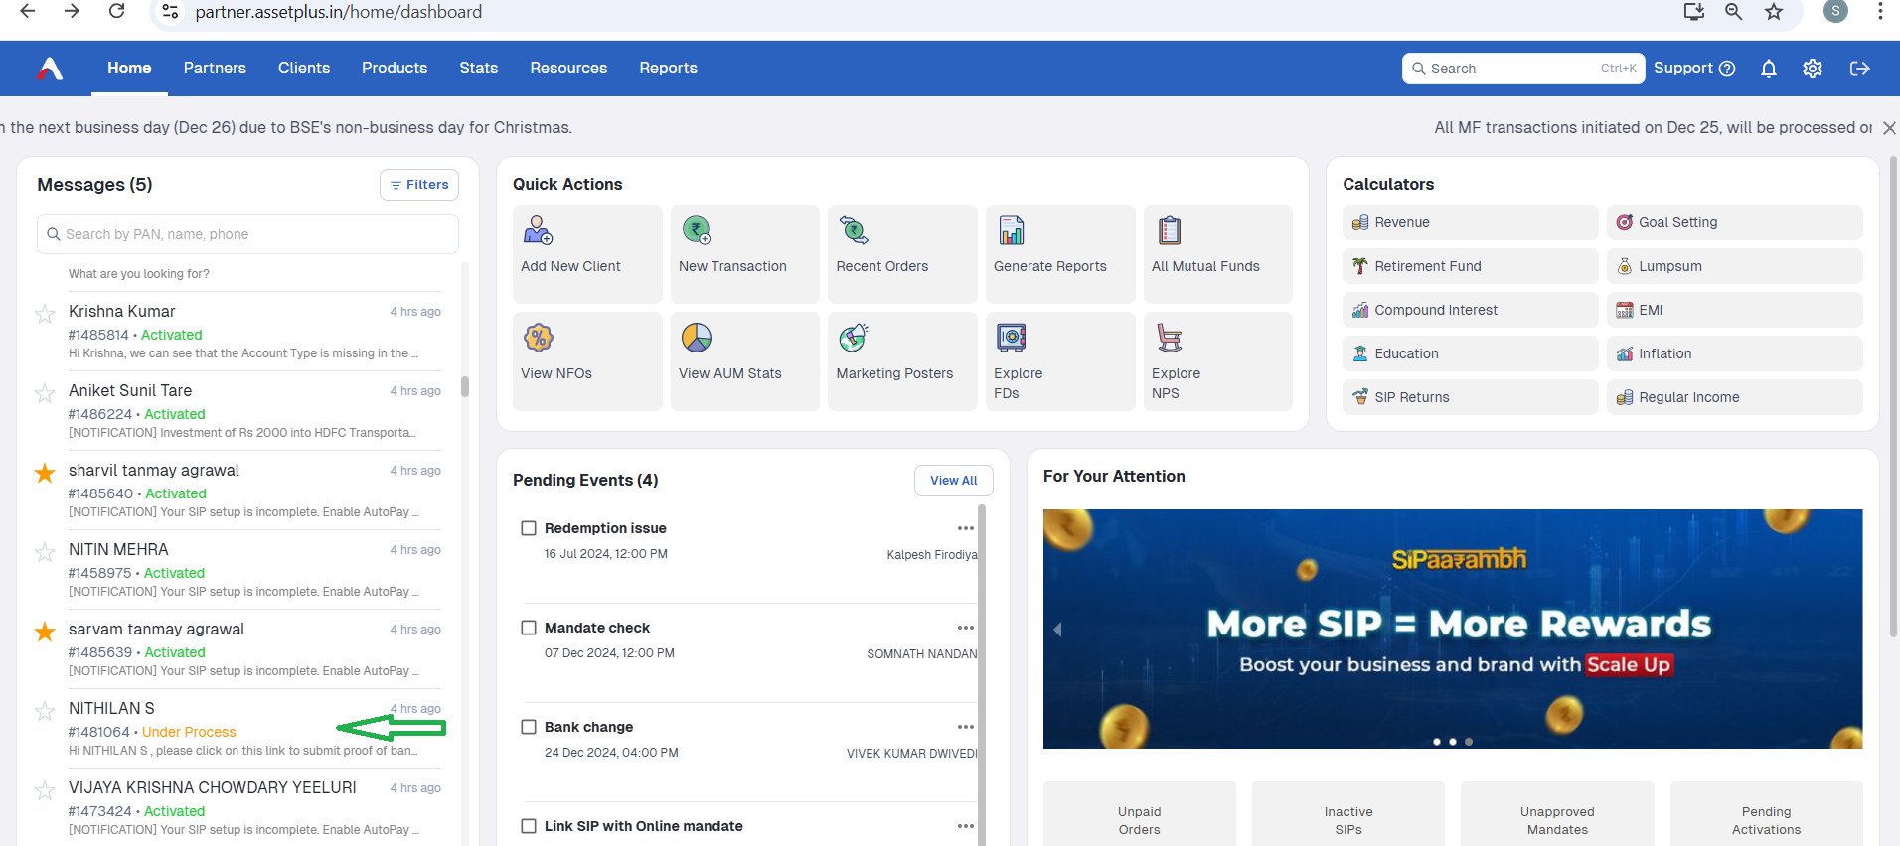This screenshot has height=846, width=1900.
Task: Star NITIN MEHRA's message
Action: coord(45,552)
